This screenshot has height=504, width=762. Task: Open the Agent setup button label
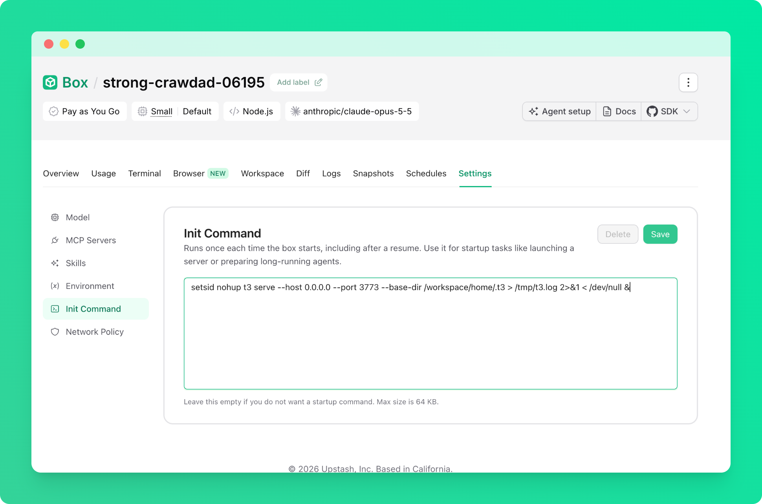point(566,111)
